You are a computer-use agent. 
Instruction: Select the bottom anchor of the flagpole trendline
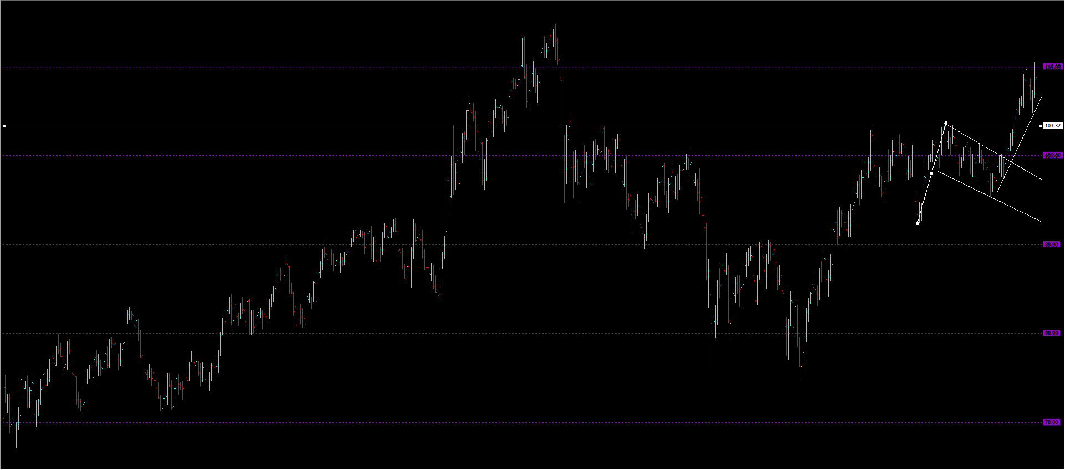(917, 223)
